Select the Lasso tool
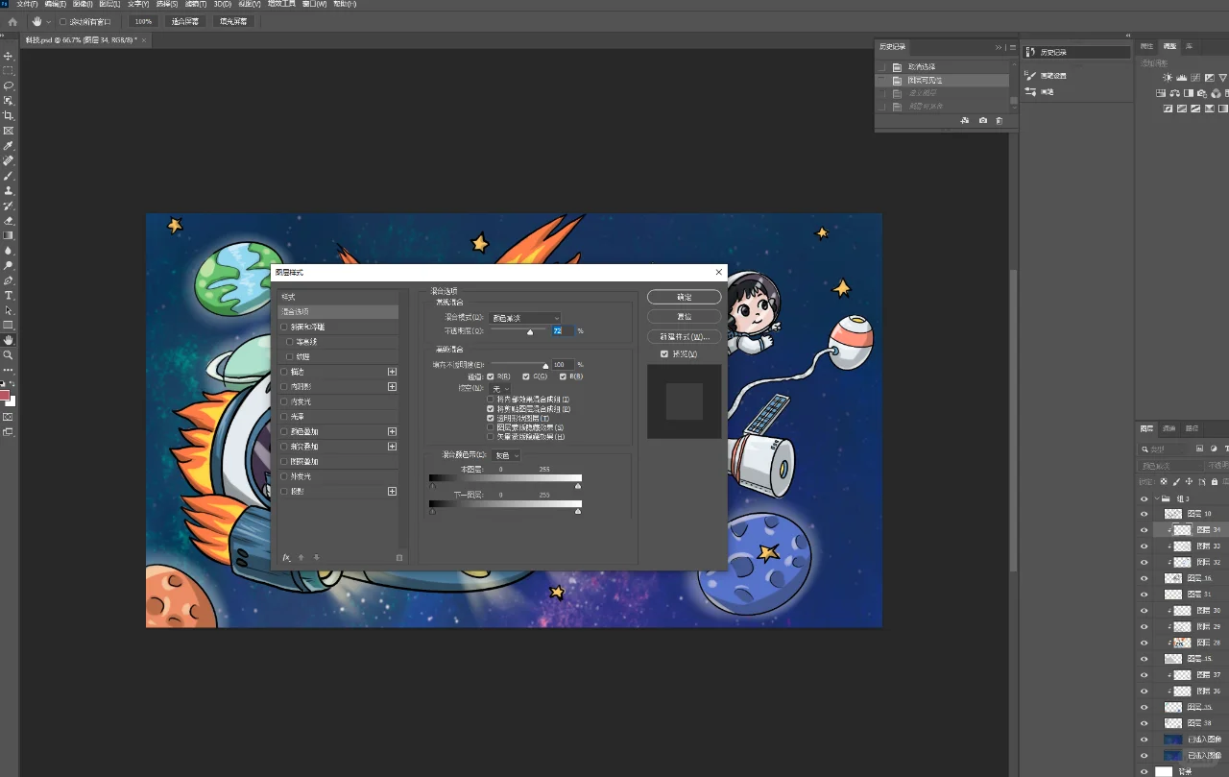The width and height of the screenshot is (1229, 777). (x=9, y=85)
